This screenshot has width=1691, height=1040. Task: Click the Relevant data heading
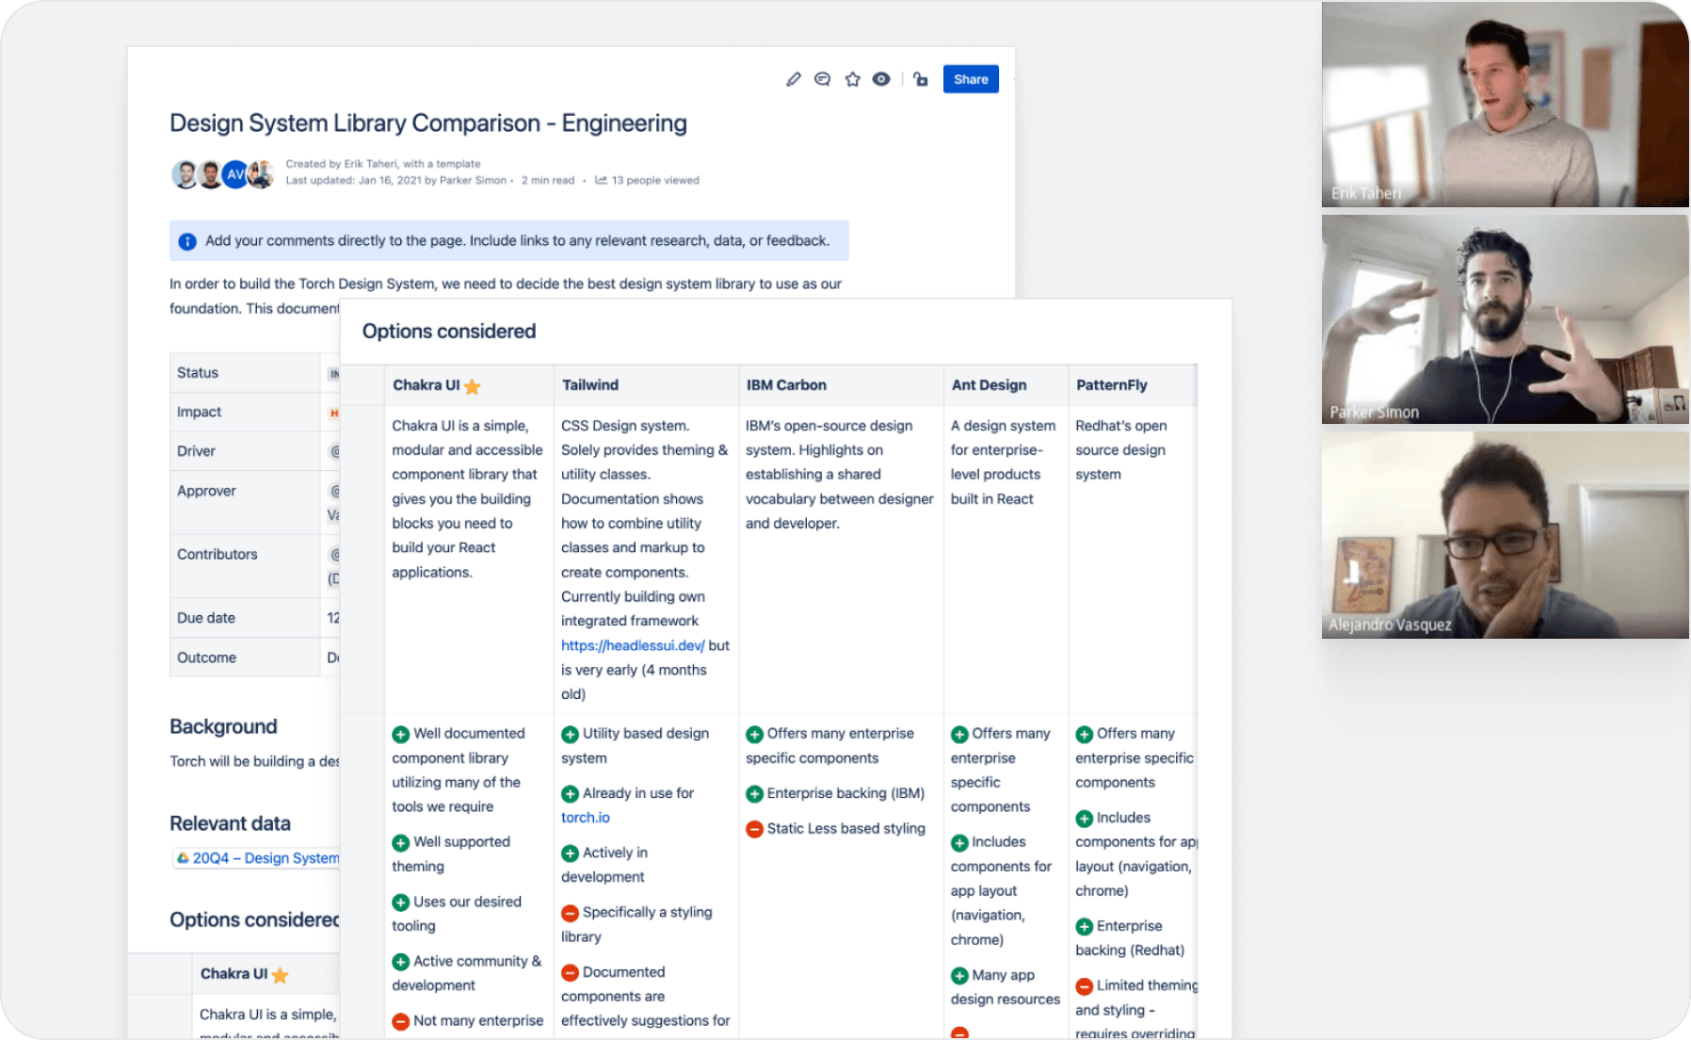click(x=230, y=823)
